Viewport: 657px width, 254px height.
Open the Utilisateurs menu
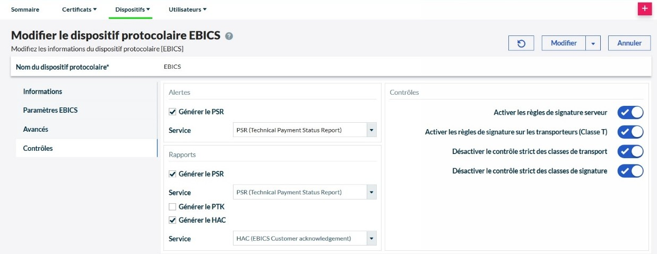[187, 10]
